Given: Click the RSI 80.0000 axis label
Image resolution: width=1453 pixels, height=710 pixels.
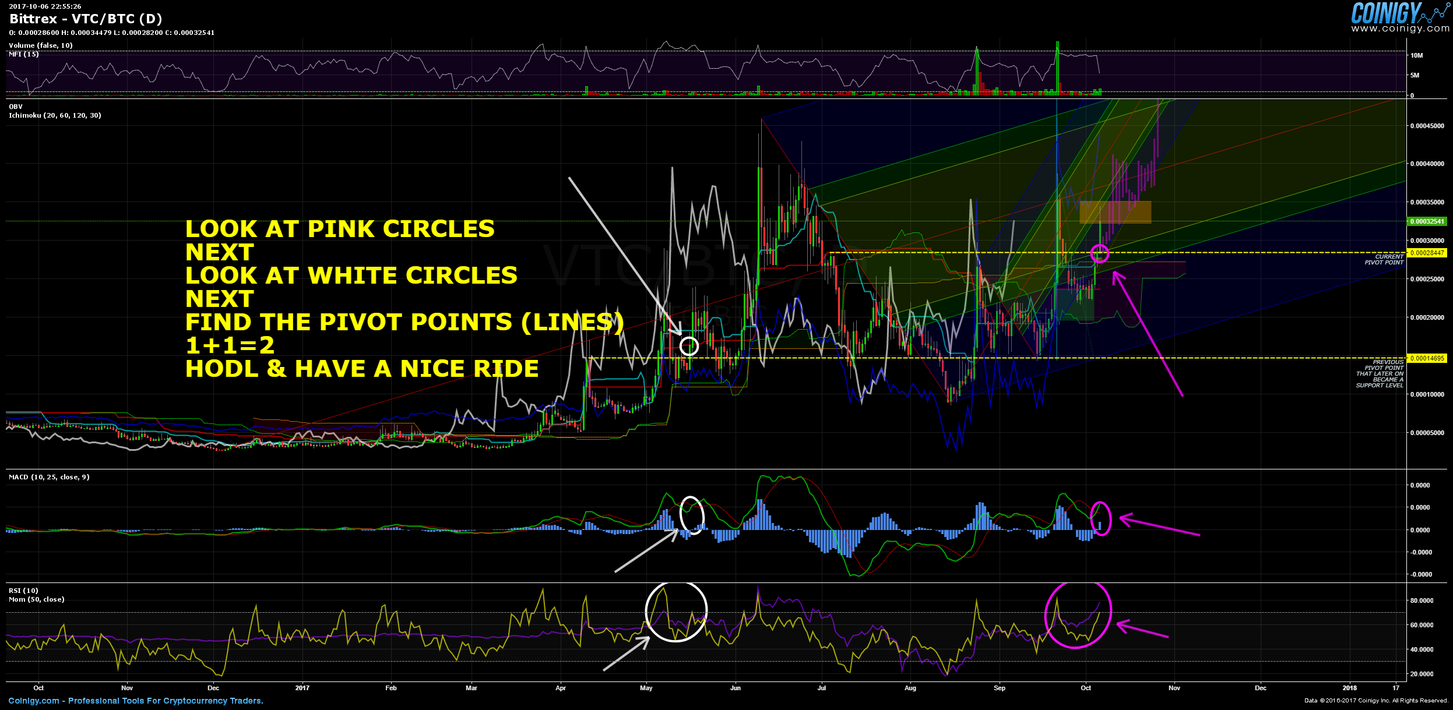Looking at the screenshot, I should pos(1422,601).
